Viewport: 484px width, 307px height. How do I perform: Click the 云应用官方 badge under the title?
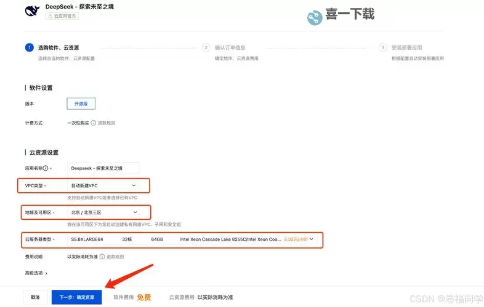click(62, 16)
